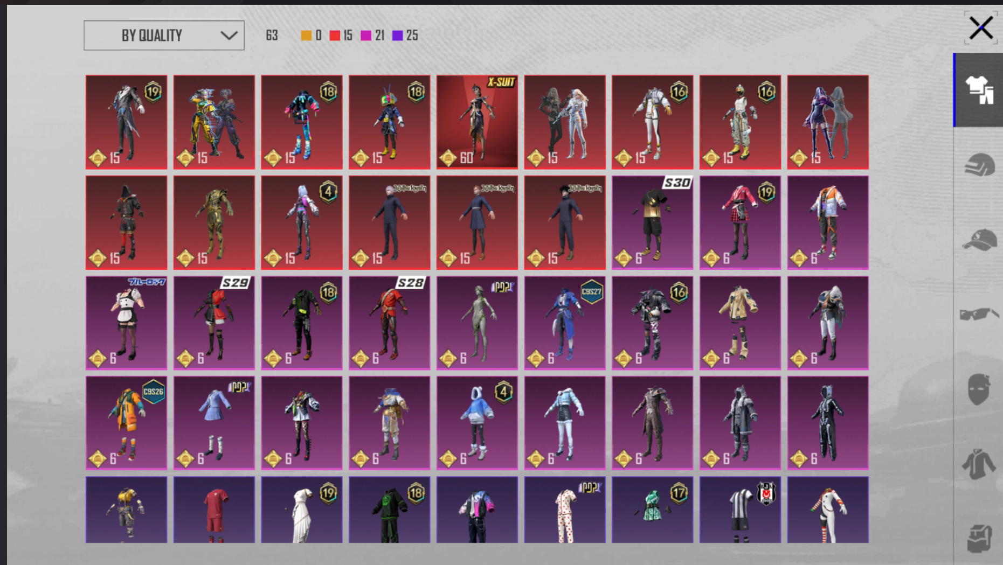Select the outfits shirt category tab
Viewport: 1003px width, 565px height.
point(979,90)
